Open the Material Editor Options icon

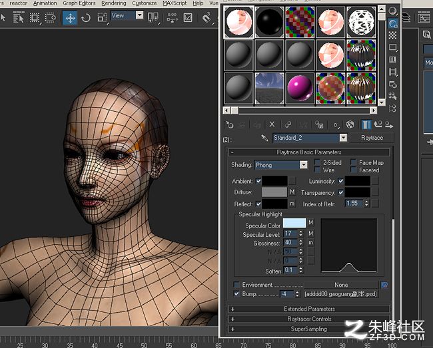(392, 84)
